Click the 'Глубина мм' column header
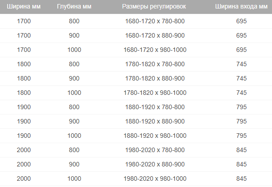This screenshot has width=272, height=187. tap(74, 7)
